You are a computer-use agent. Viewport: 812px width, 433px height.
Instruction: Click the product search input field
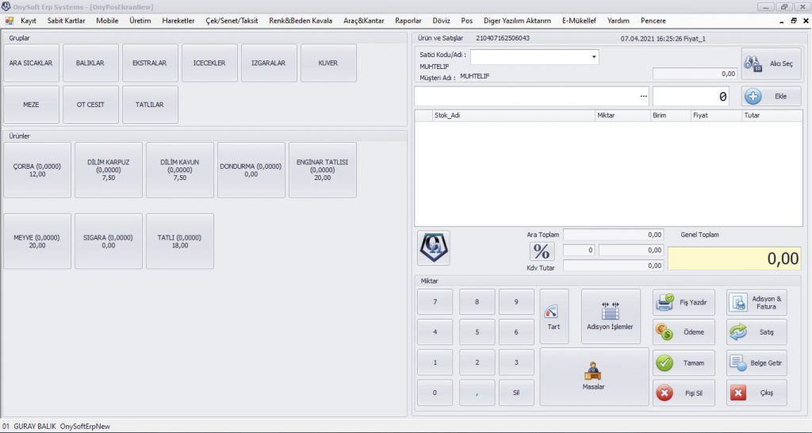pyautogui.click(x=531, y=96)
